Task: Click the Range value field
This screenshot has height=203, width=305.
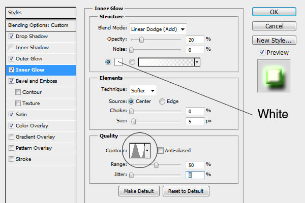Action: coord(195,165)
